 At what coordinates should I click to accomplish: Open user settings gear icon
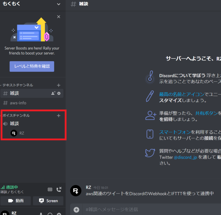pyautogui.click(x=59, y=214)
